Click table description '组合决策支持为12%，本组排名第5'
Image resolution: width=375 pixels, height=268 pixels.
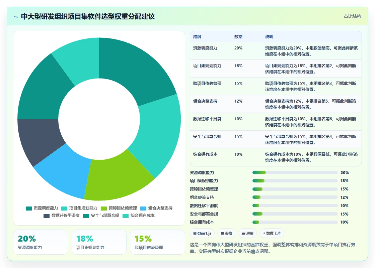(310, 104)
